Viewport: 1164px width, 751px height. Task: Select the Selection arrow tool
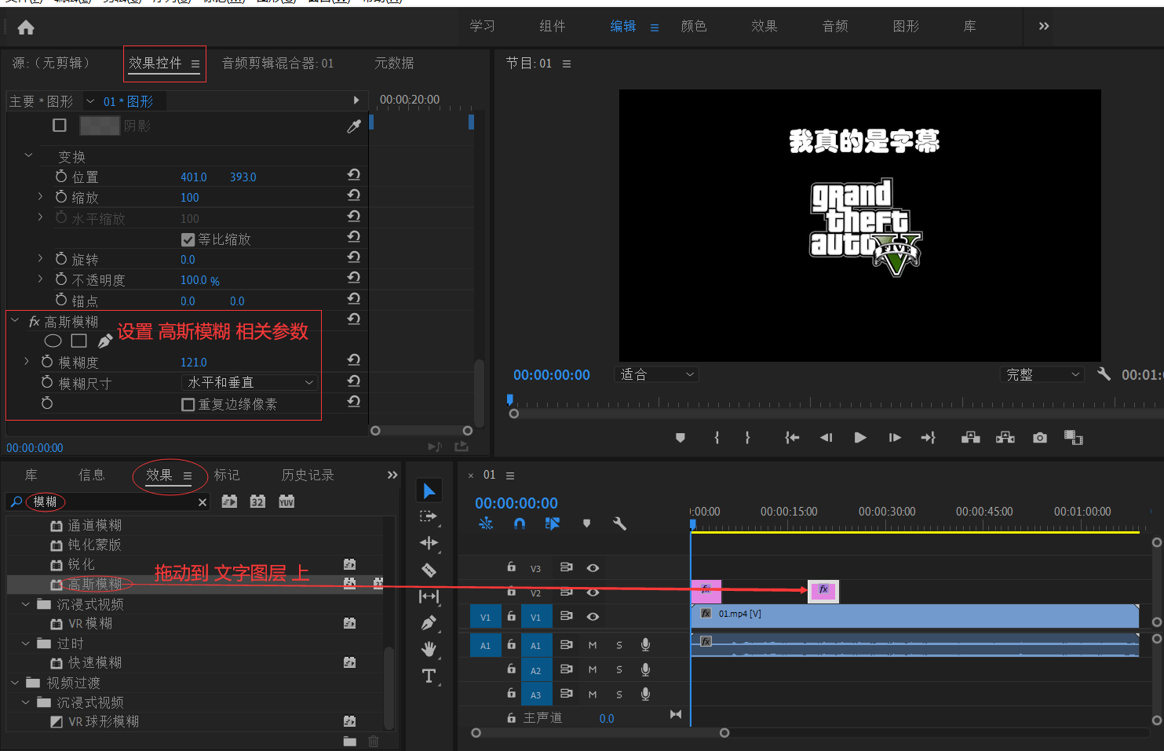click(429, 491)
